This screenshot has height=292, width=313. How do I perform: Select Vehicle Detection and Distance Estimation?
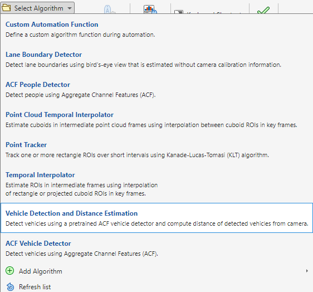[x=156, y=218]
